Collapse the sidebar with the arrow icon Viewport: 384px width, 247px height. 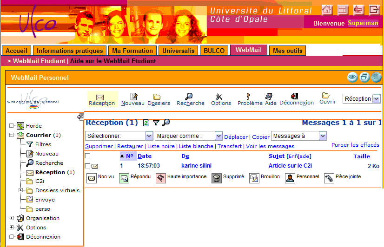(80, 117)
